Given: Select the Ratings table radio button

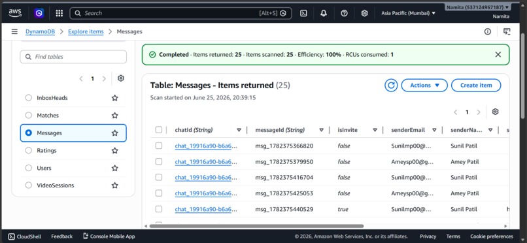Looking at the screenshot, I should point(29,150).
